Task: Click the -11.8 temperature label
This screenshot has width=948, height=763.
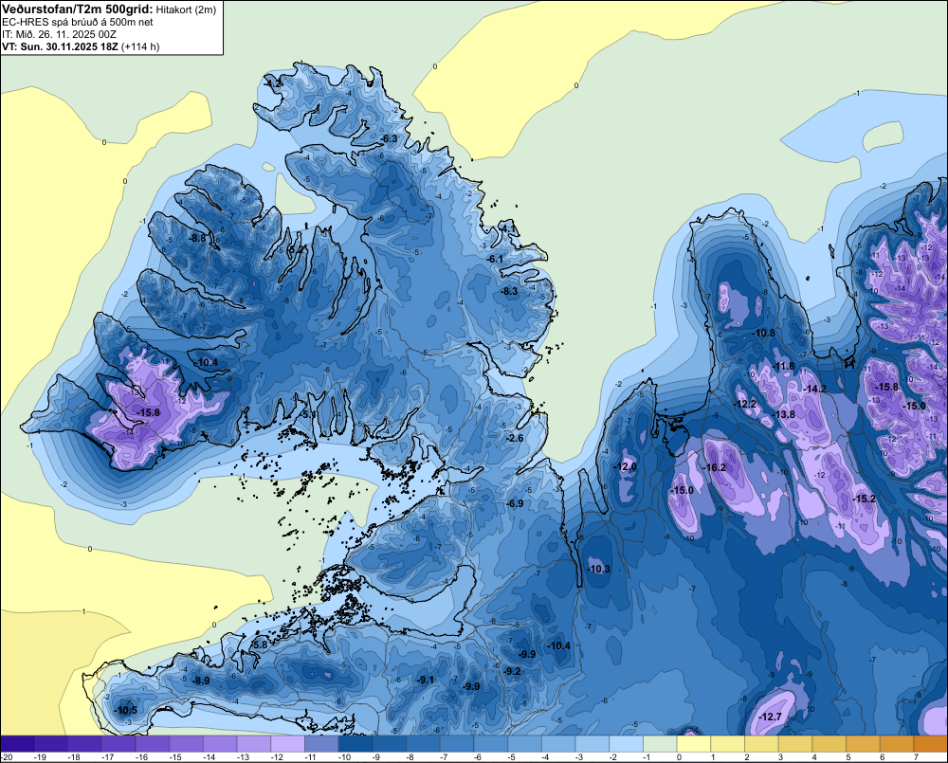Action: (784, 366)
